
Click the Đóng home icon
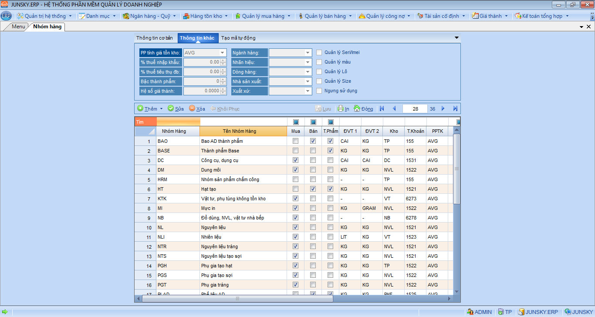point(357,108)
